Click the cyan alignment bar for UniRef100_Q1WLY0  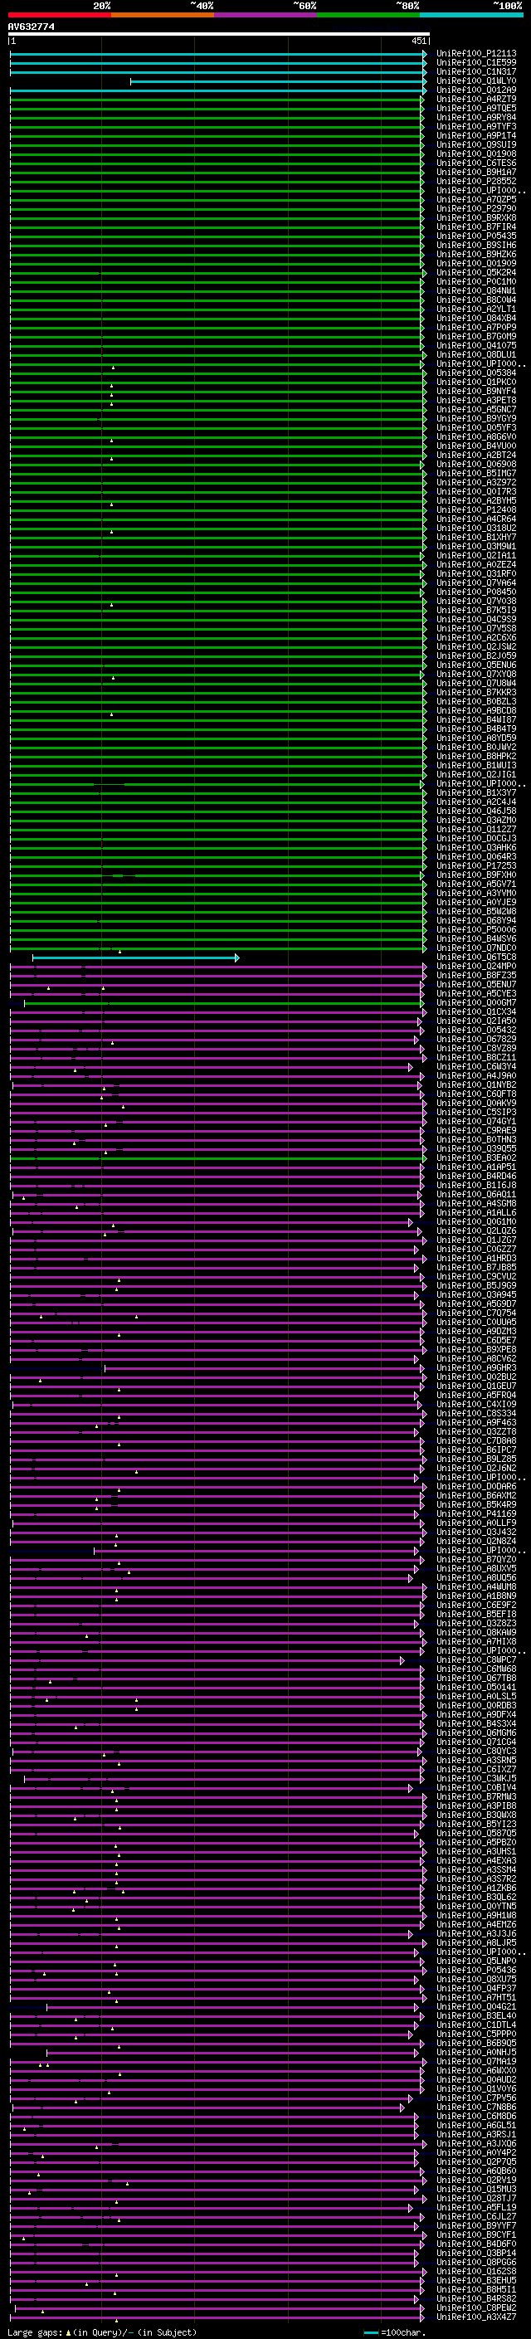[x=278, y=81]
